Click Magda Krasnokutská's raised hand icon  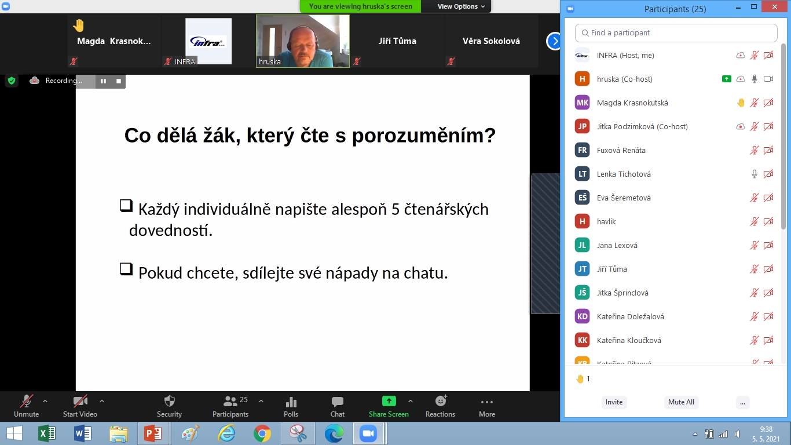coord(741,103)
